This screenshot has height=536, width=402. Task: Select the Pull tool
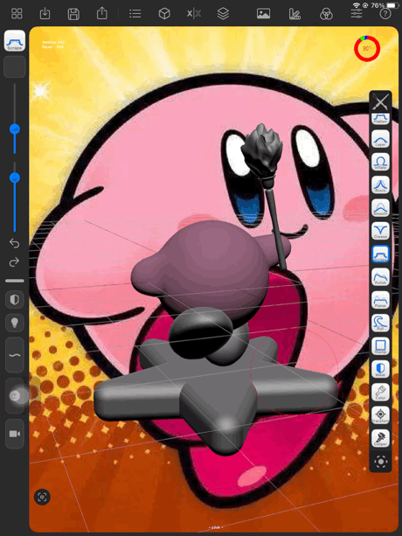coord(380,323)
